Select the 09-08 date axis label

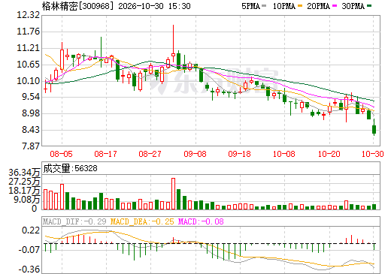coord(195,154)
